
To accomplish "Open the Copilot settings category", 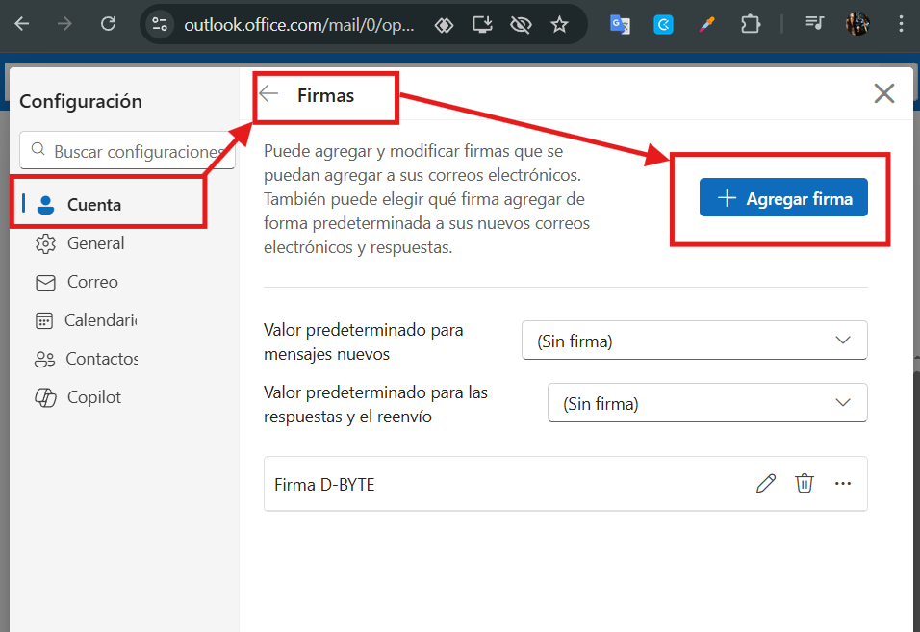I will [77, 397].
